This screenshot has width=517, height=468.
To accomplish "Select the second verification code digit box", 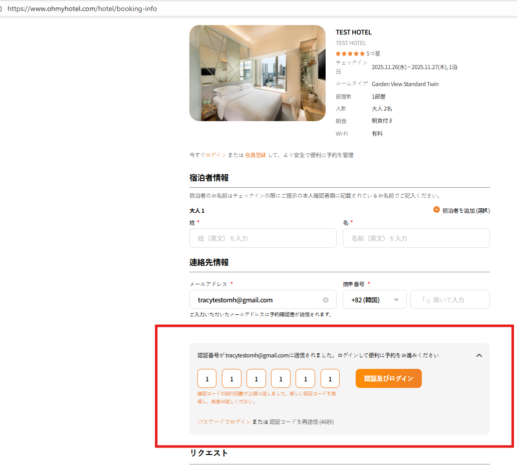I will [x=231, y=379].
